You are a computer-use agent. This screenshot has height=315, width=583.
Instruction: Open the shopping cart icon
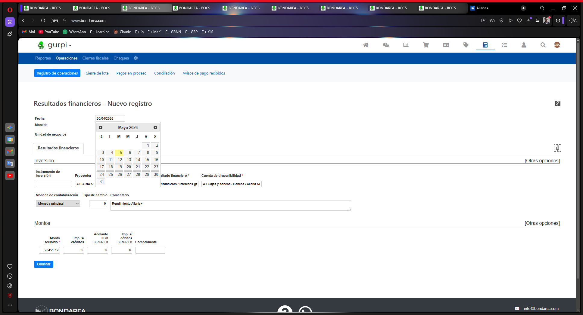pos(426,45)
